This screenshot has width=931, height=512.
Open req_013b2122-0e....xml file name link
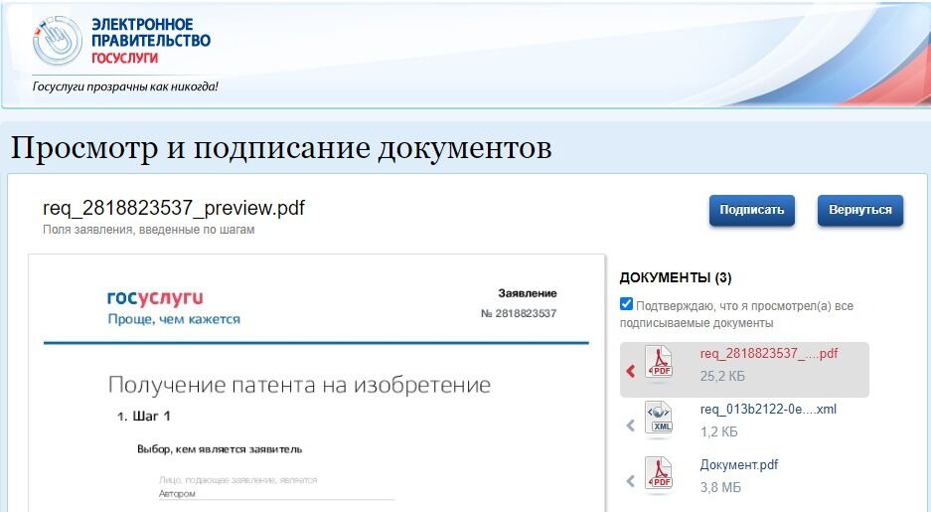[x=768, y=410]
